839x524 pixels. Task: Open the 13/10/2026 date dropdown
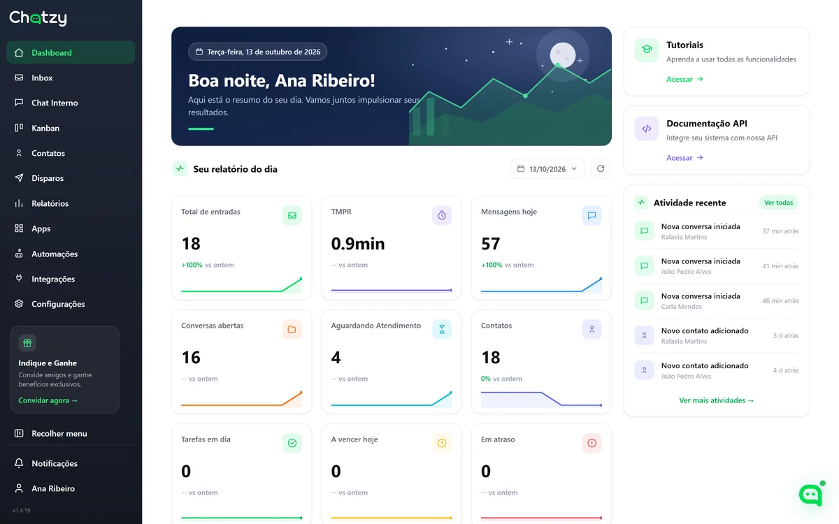547,169
